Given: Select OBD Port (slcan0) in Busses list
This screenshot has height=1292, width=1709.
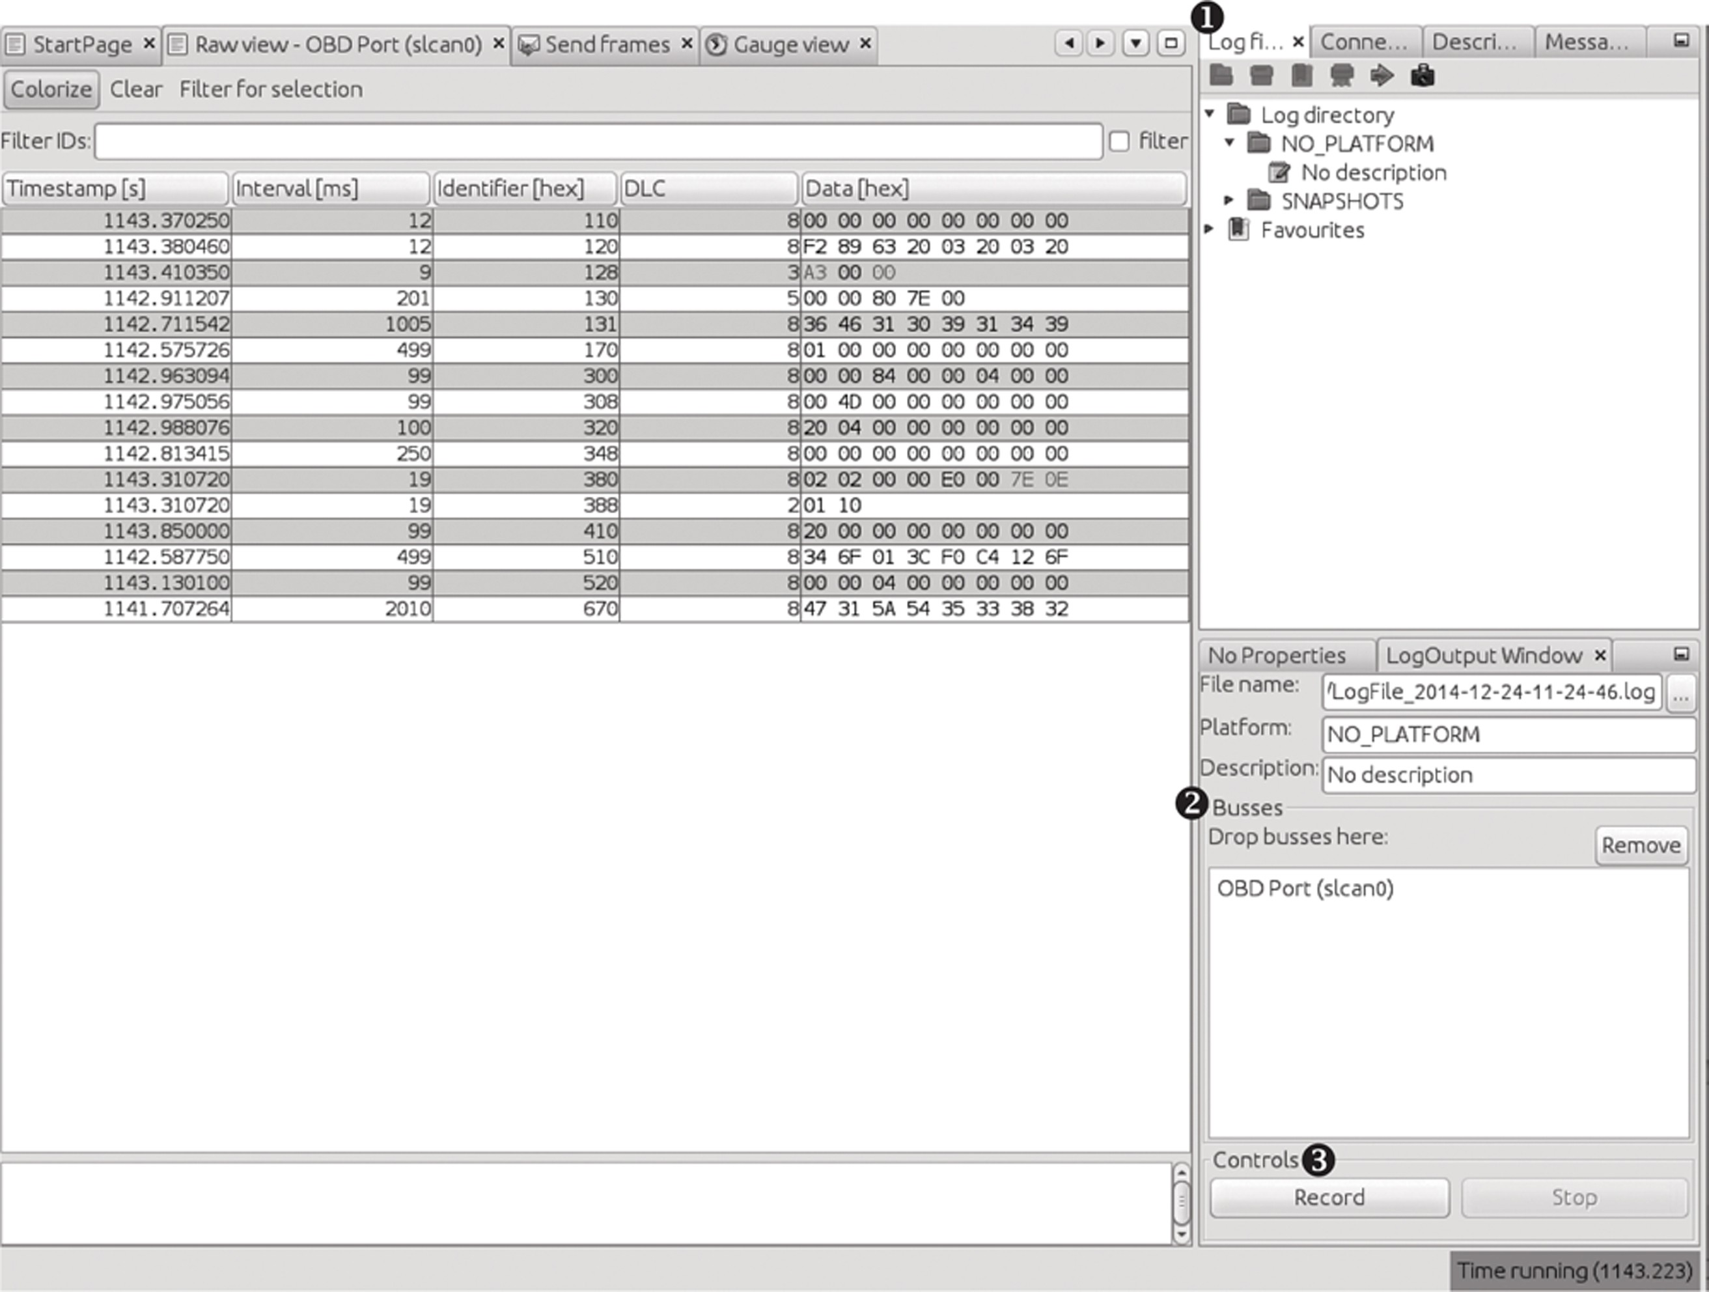Looking at the screenshot, I should [1305, 888].
